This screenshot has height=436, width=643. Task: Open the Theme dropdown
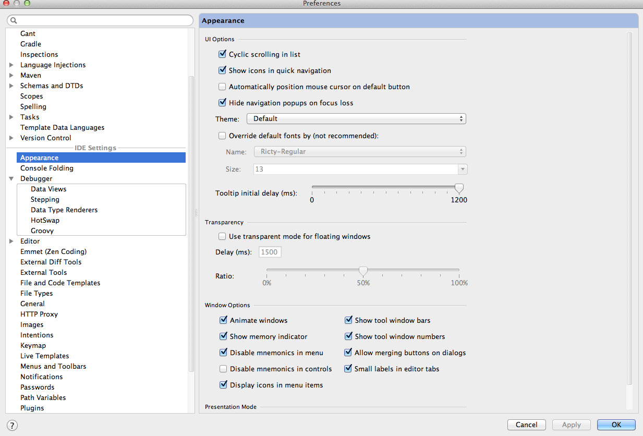click(356, 119)
